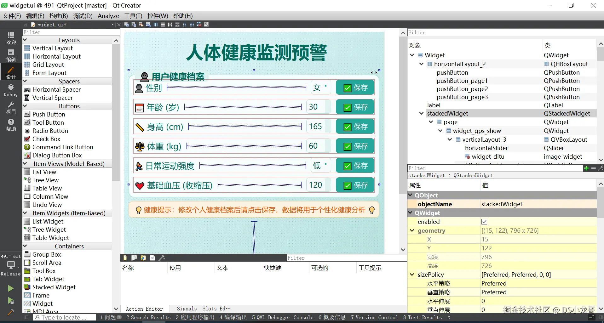Open the widget.ui document dropdown
Viewport: 604px width, 323px height.
pos(112,25)
